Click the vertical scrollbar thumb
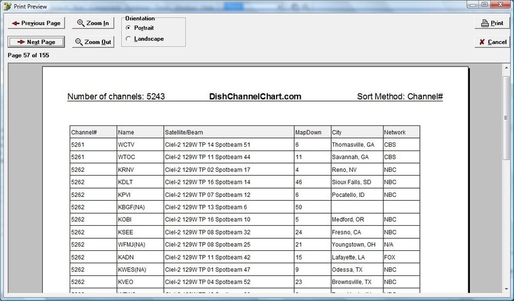 pyautogui.click(x=506, y=118)
